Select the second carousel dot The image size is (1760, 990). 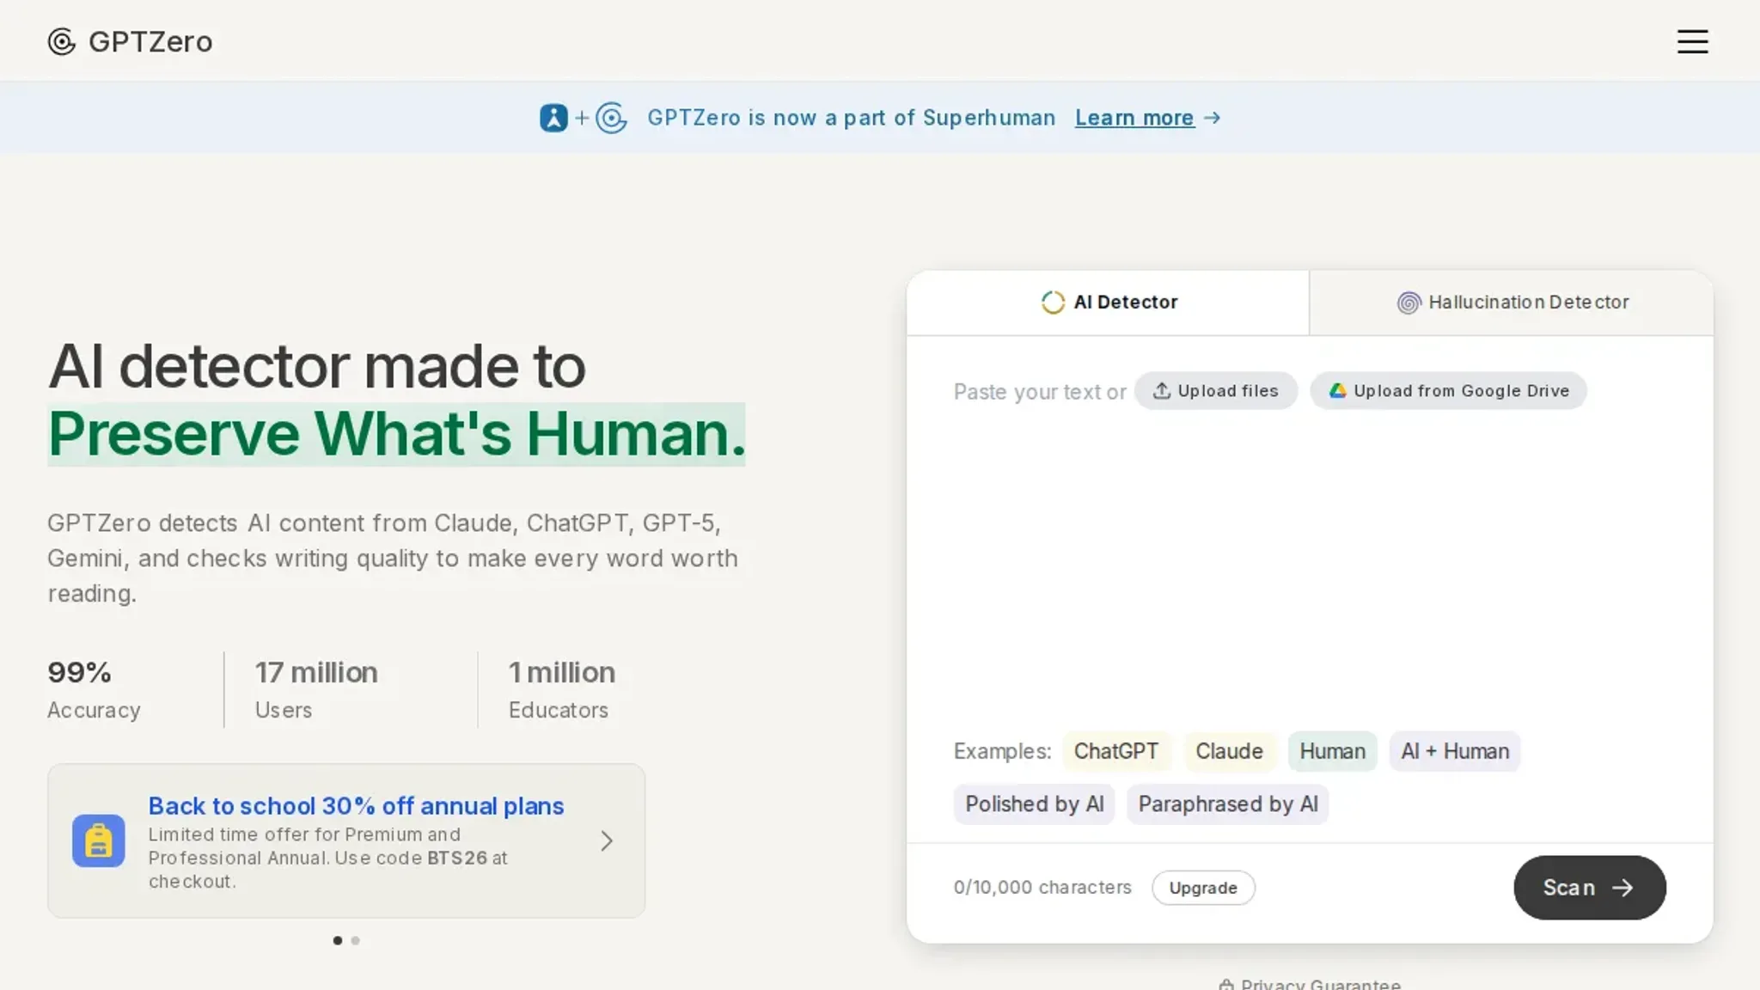[x=356, y=940]
